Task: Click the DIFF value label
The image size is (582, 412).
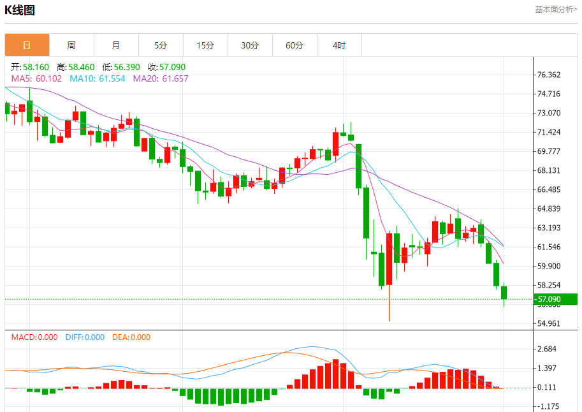Action: [x=85, y=337]
